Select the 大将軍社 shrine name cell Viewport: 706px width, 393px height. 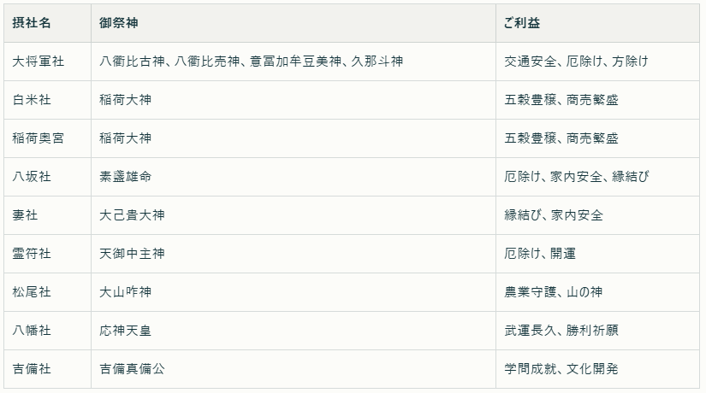click(39, 62)
